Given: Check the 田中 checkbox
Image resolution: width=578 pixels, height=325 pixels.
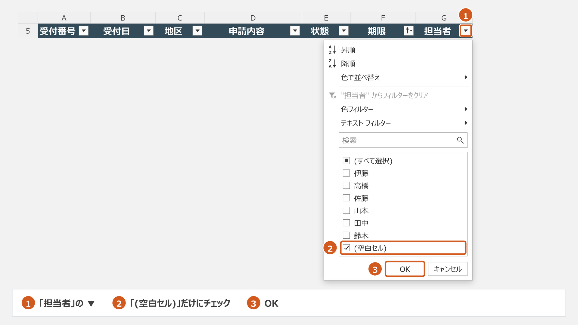Looking at the screenshot, I should (346, 223).
